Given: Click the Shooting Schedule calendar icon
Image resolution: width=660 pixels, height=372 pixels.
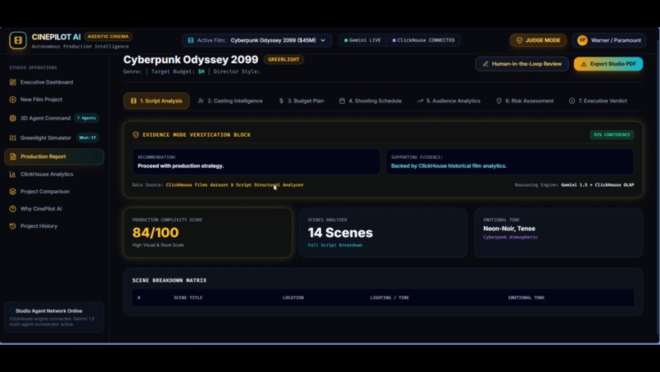Looking at the screenshot, I should point(341,101).
